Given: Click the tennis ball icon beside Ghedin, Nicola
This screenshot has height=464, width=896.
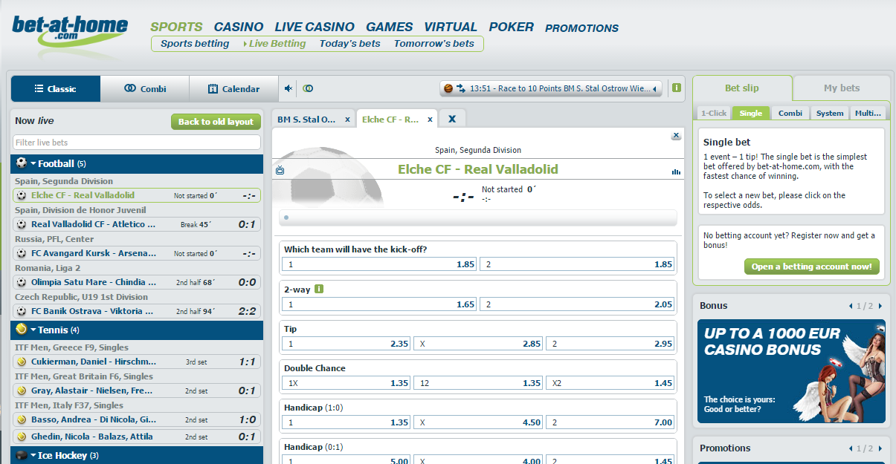Looking at the screenshot, I should (22, 437).
